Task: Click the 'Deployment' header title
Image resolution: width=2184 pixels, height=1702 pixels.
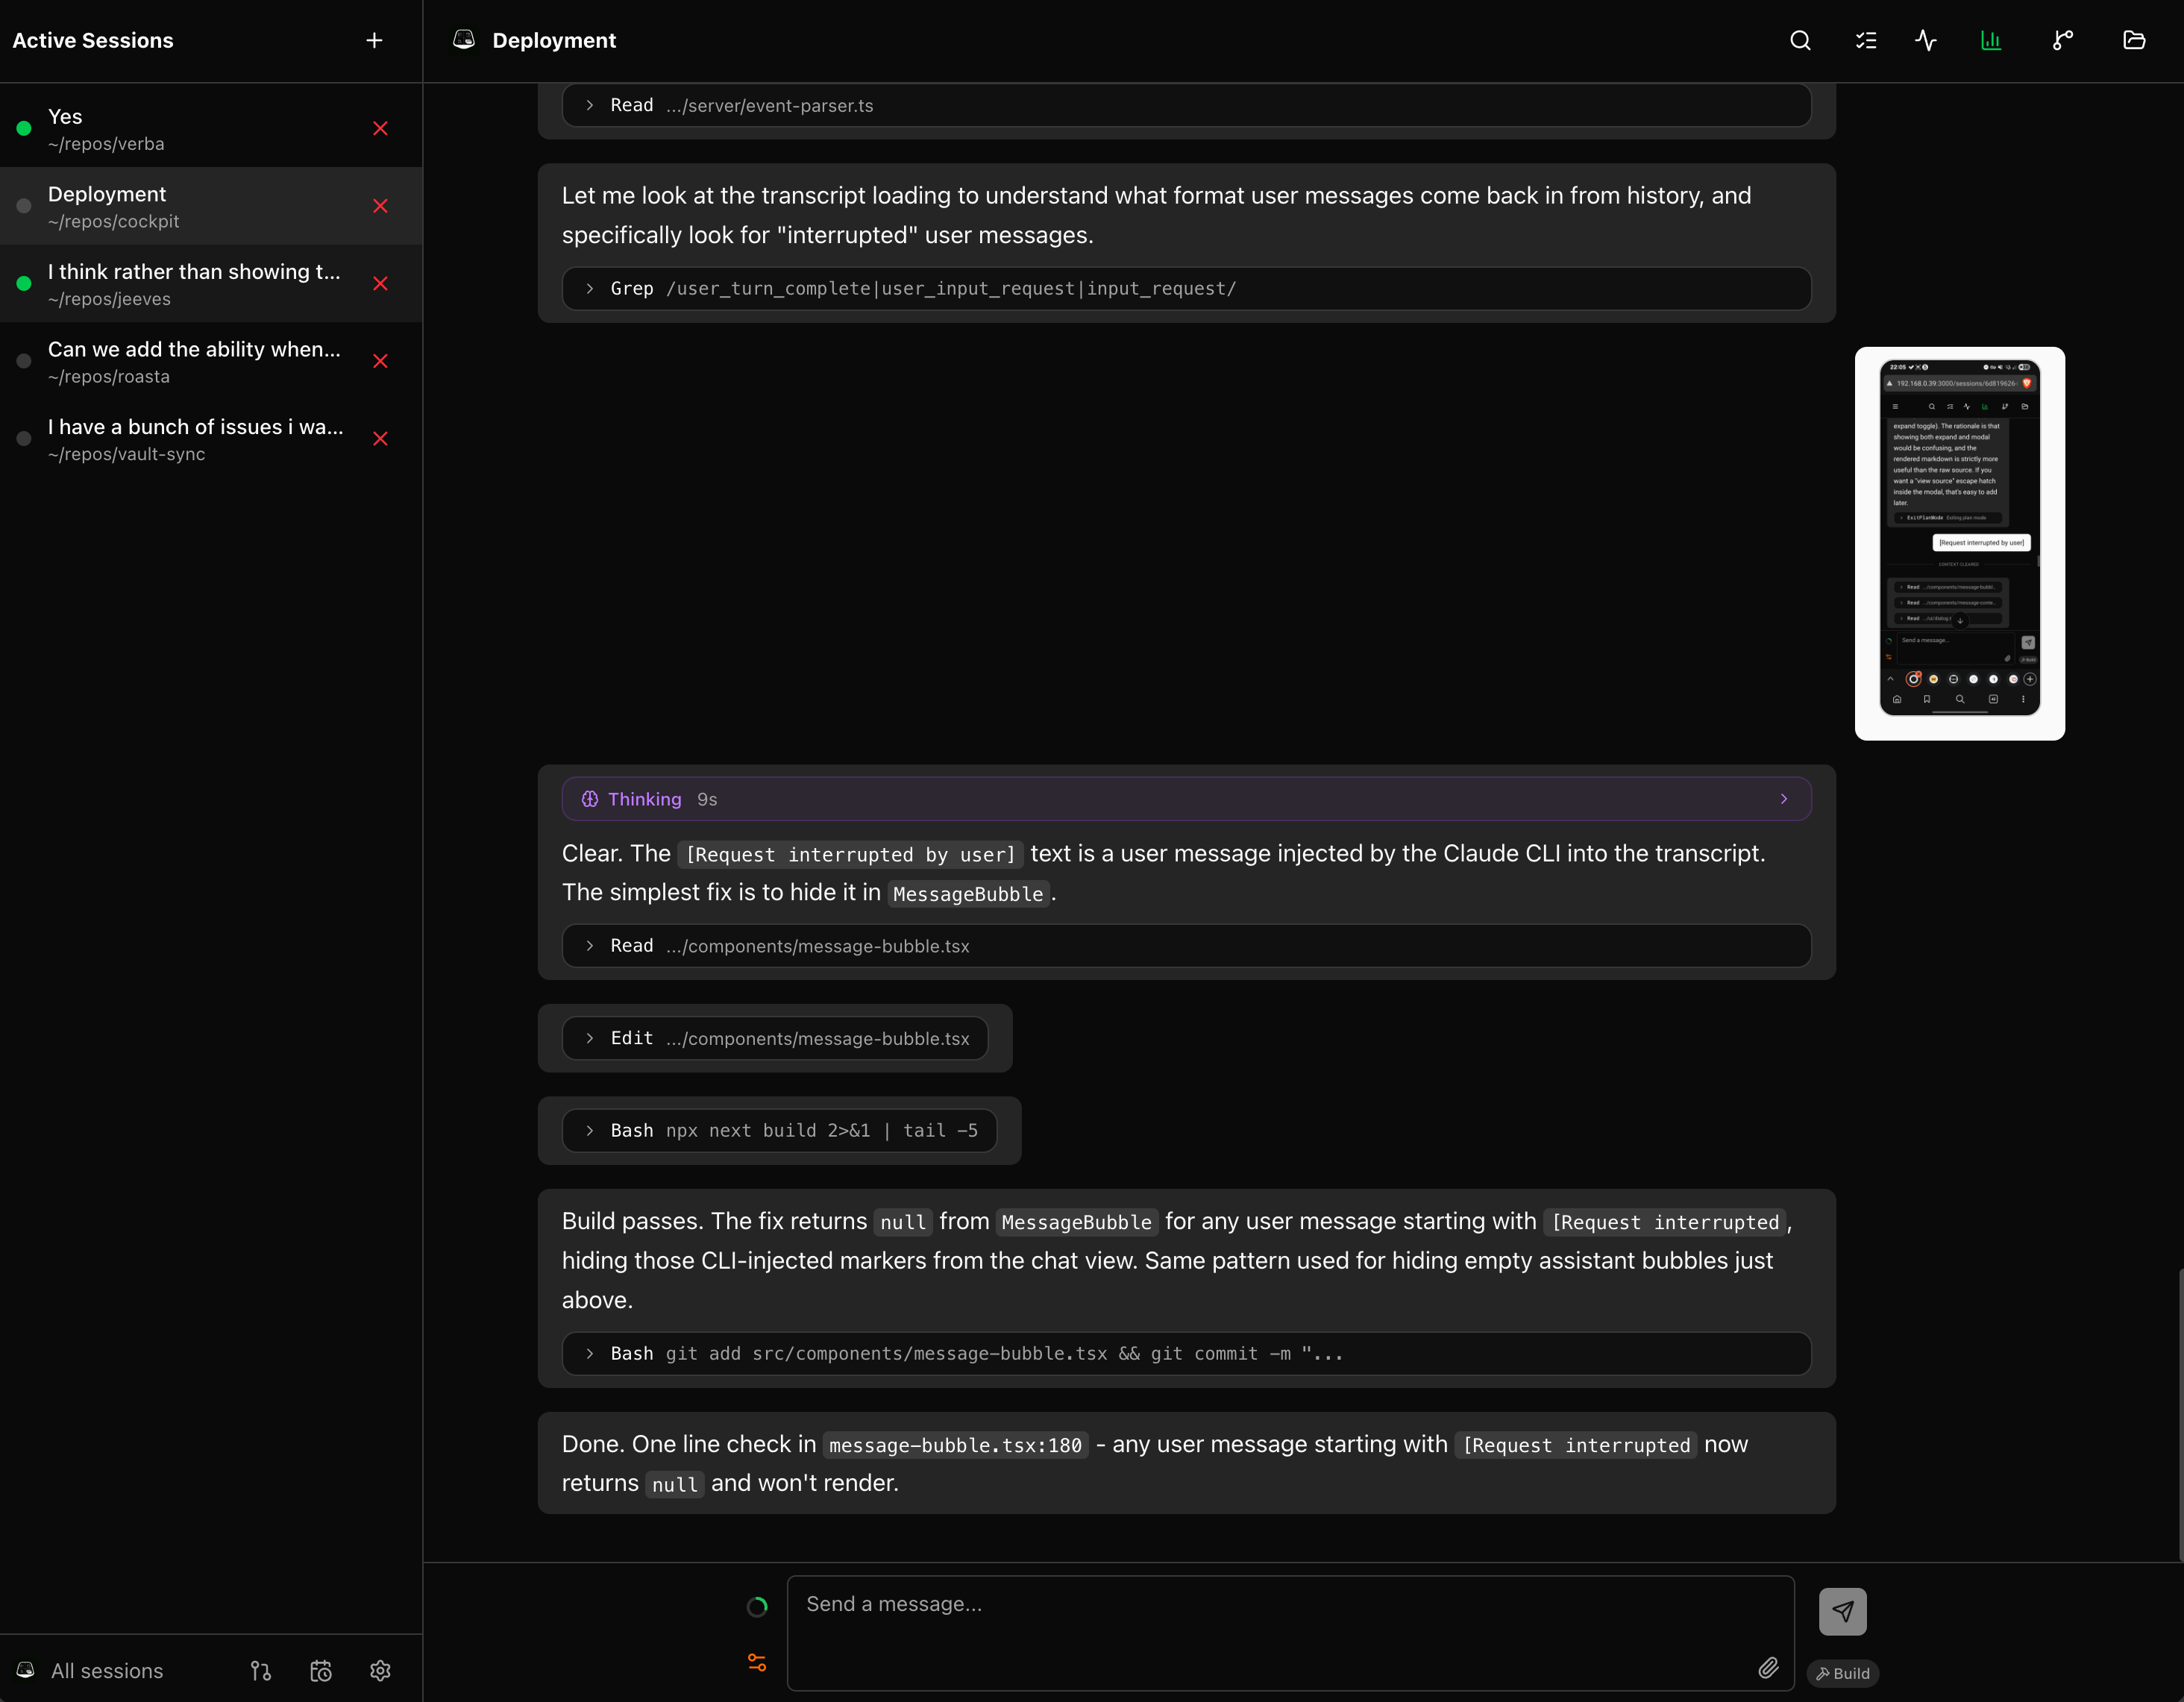Action: tap(554, 40)
